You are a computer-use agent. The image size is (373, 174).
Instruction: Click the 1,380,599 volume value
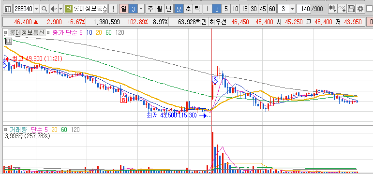107,22
